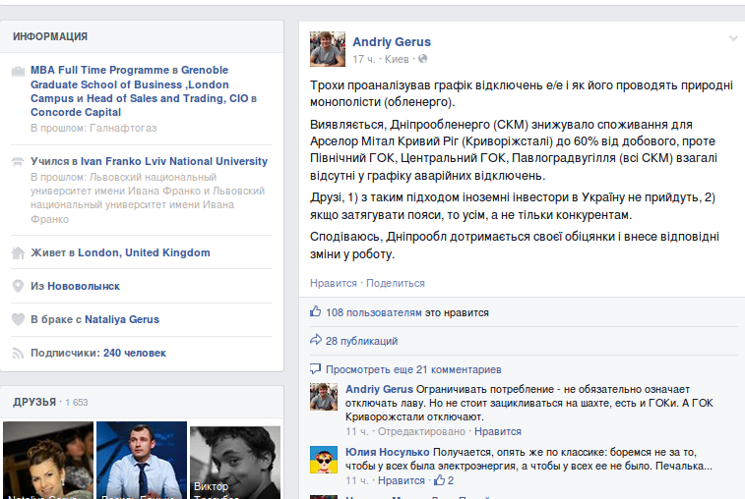Viewport: 745px width, 499px height.
Task: Click share arrow icon beside 28 публикаций
Action: 316,340
